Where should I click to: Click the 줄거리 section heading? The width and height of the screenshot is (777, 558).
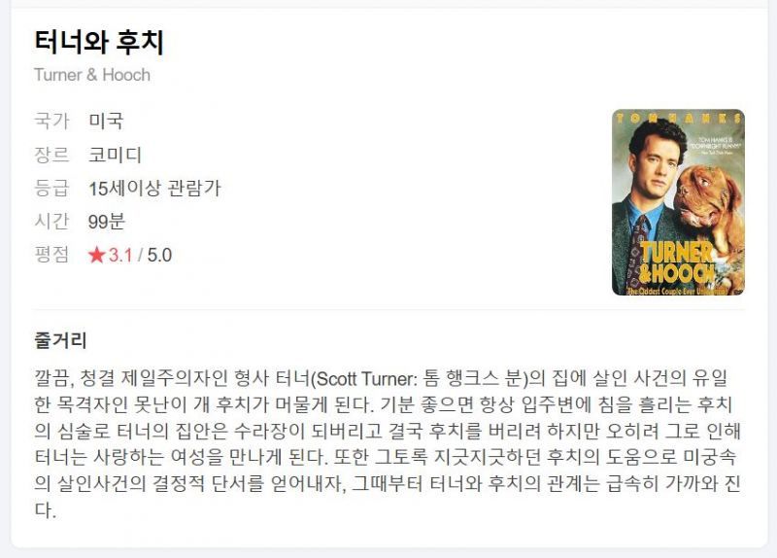60,340
